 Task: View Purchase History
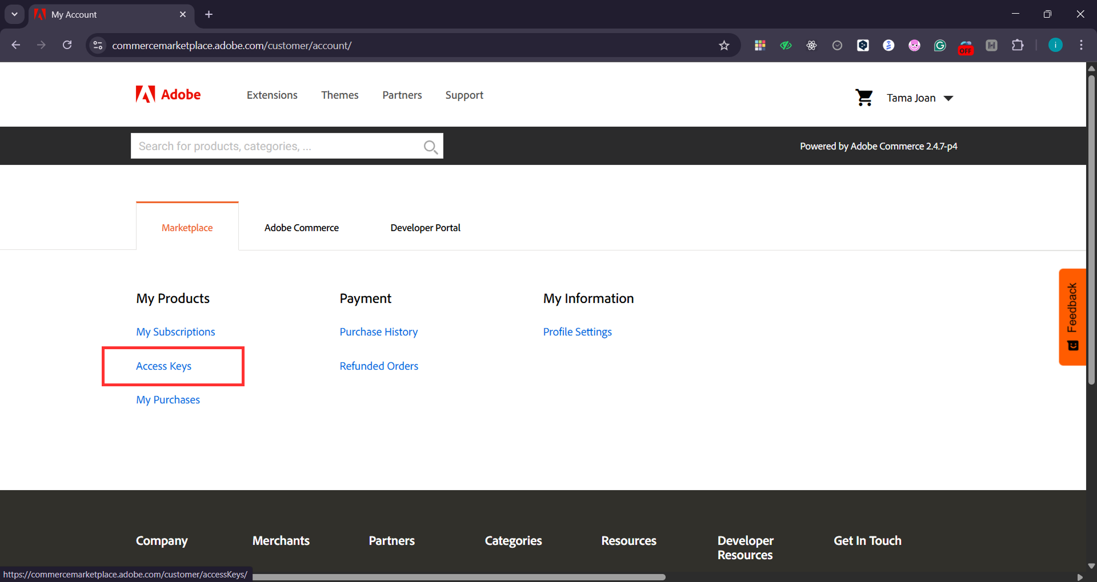pos(378,332)
